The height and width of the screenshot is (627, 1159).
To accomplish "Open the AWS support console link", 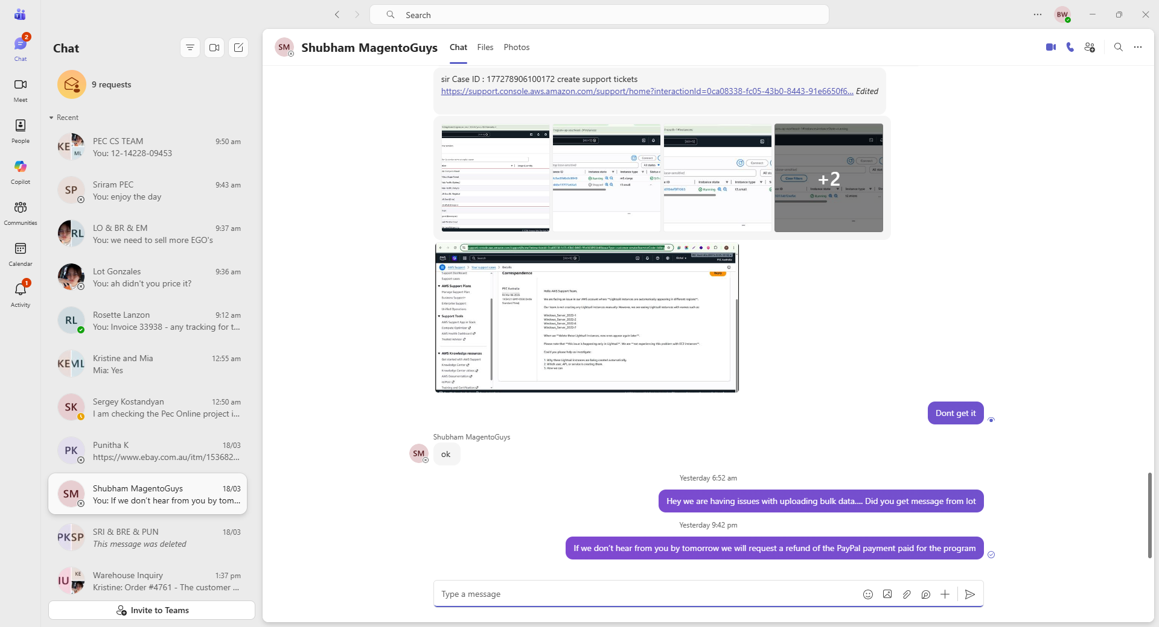I will pos(647,91).
